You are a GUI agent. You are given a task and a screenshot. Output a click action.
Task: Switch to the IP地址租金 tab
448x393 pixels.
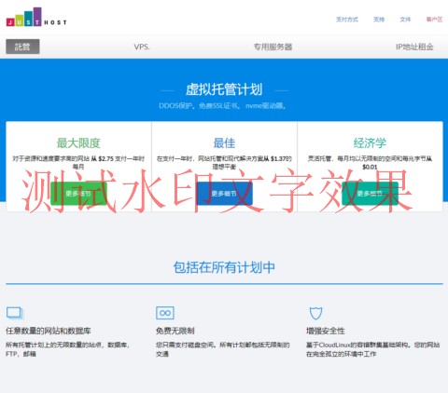point(414,47)
